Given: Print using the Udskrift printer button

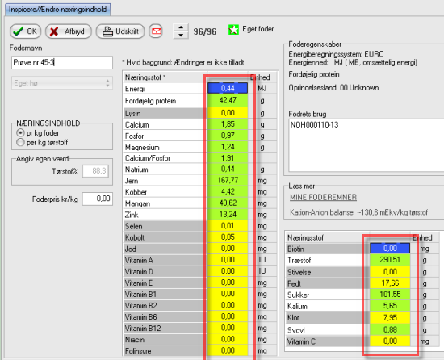Looking at the screenshot, I should click(x=120, y=31).
